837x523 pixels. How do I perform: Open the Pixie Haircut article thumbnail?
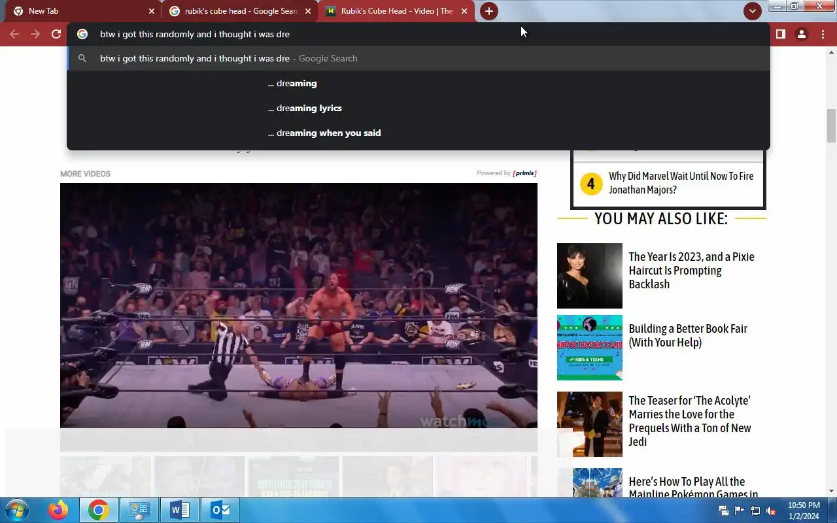click(x=590, y=276)
